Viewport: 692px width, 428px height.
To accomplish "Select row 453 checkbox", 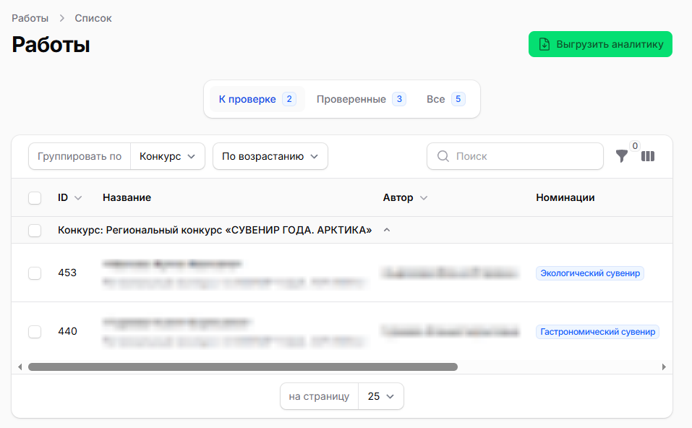I will 35,273.
